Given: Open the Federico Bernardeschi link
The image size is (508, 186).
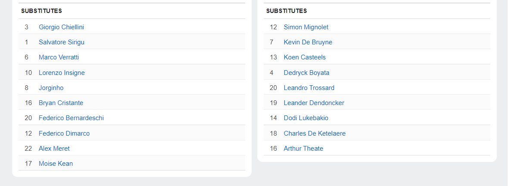Looking at the screenshot, I should coord(71,118).
